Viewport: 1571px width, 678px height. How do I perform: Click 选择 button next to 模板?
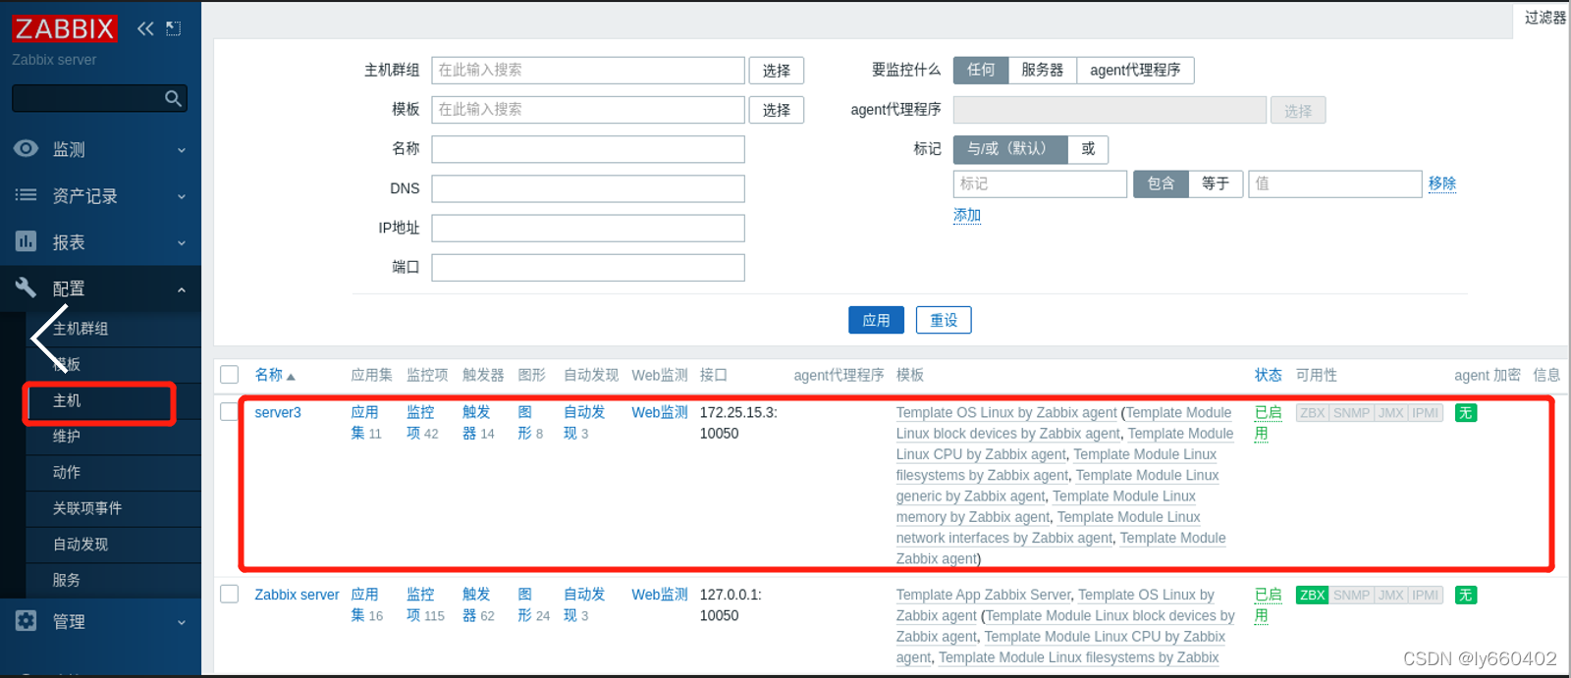(x=777, y=110)
